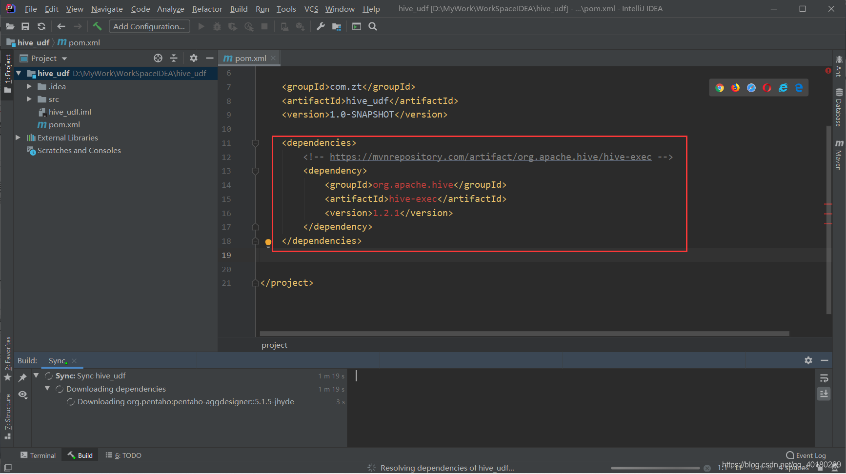The width and height of the screenshot is (846, 474).
Task: Open pom.xml in Internet Explorer icon
Action: click(x=783, y=88)
